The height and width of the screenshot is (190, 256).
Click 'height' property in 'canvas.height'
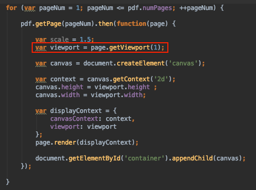[x=72, y=87]
